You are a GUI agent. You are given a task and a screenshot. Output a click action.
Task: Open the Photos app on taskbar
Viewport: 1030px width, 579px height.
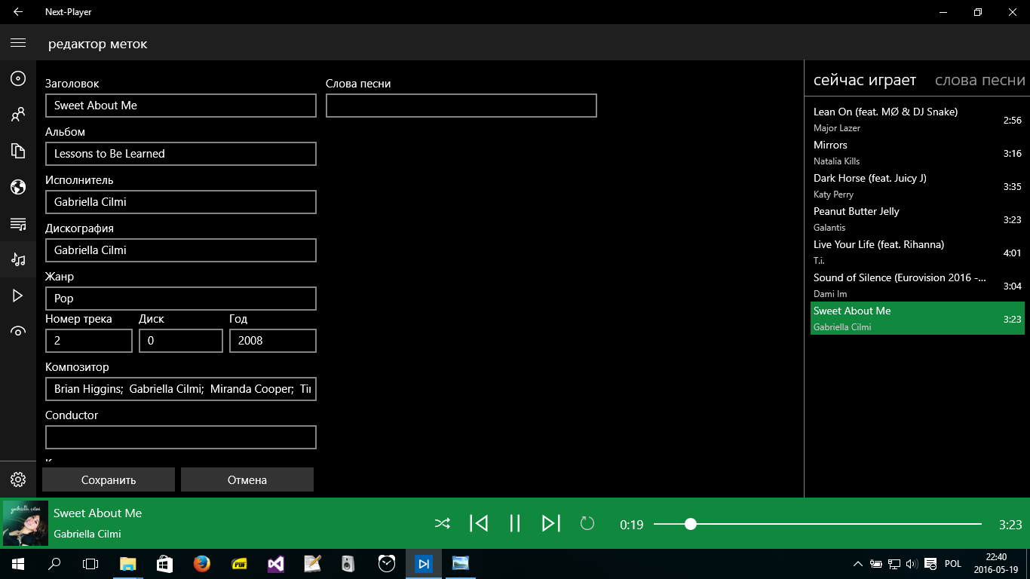click(x=461, y=563)
